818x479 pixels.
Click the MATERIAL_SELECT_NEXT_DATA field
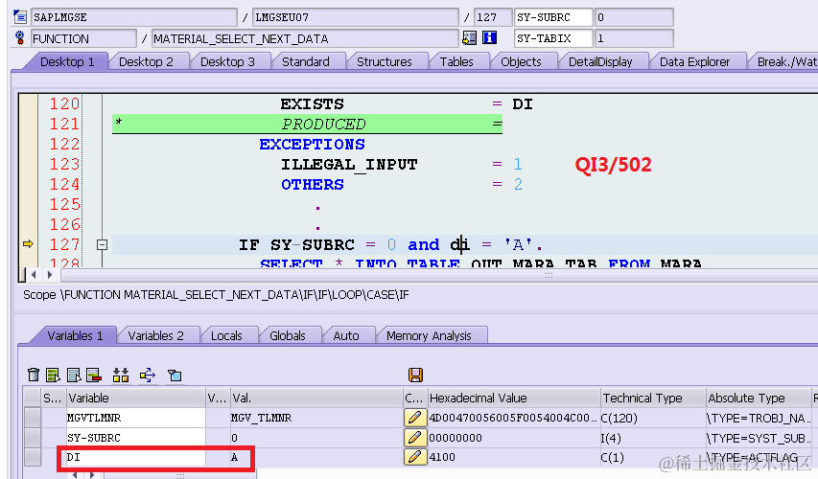pyautogui.click(x=305, y=38)
